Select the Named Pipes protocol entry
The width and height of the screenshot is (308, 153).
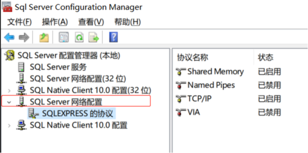[x=211, y=85]
